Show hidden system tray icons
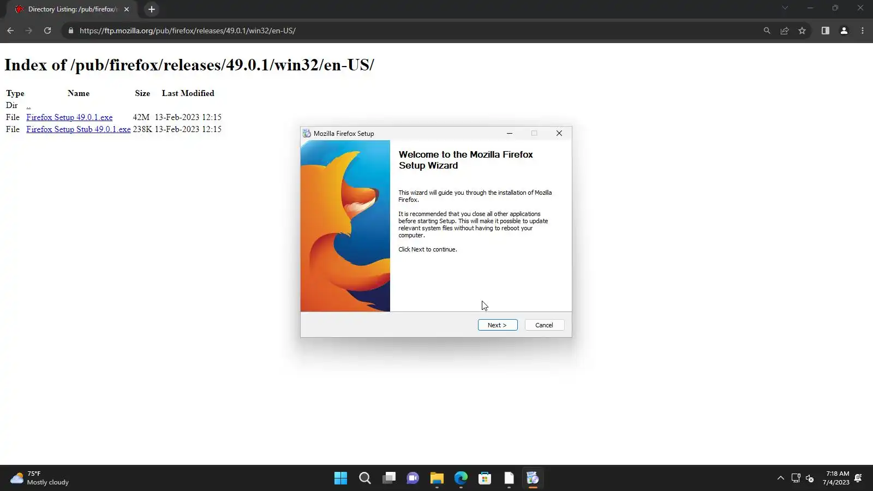The width and height of the screenshot is (873, 491). [x=781, y=478]
